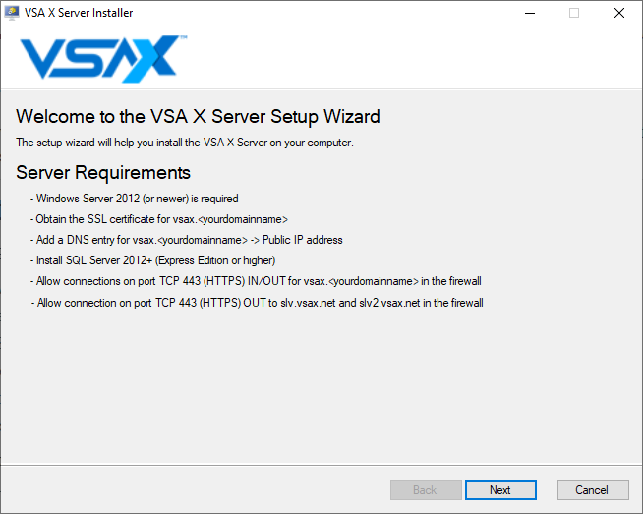
Task: Click the 'Public IP address' text
Action: click(303, 240)
